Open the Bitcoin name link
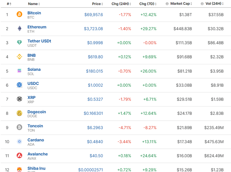231x172 pixels. coord(34,13)
